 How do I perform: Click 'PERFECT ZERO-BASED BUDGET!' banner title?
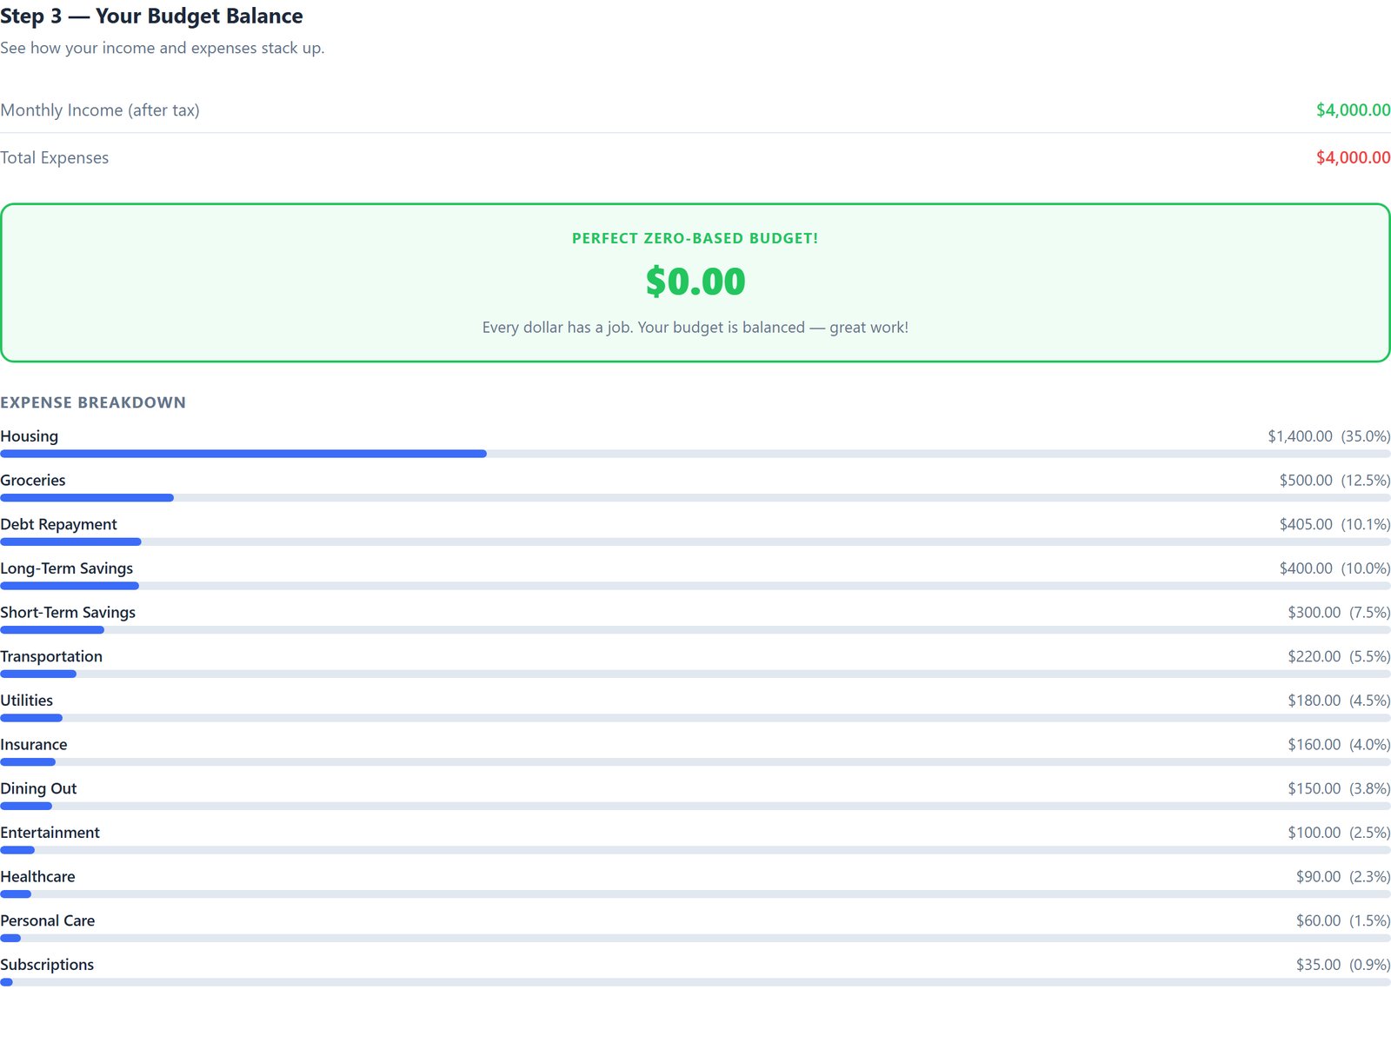[695, 238]
